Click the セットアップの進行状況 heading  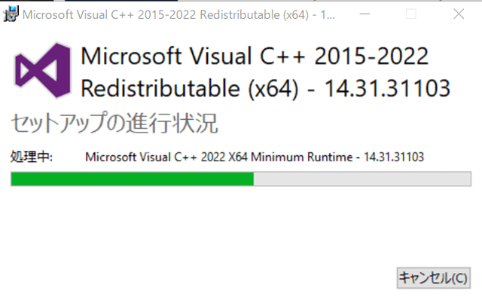(114, 123)
